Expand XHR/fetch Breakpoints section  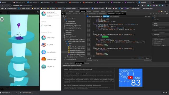[x=153, y=39]
